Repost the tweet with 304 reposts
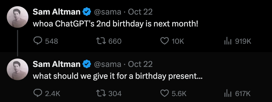 click(101, 93)
